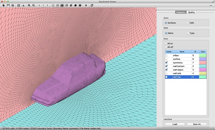Select the inflow row name
Screen dimensions: 215x130
(x=176, y=56)
